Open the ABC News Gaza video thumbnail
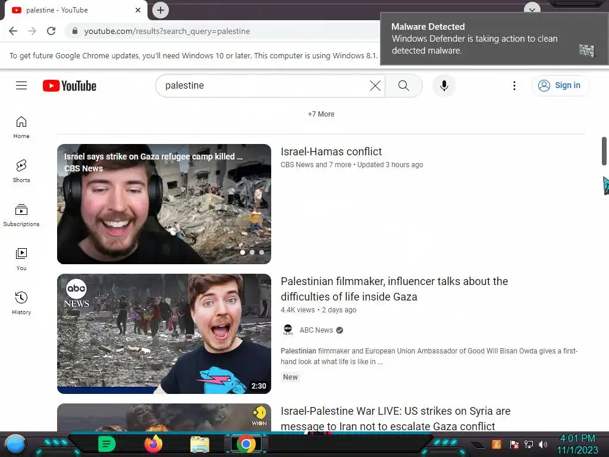Viewport: 609px width, 457px height. [164, 334]
